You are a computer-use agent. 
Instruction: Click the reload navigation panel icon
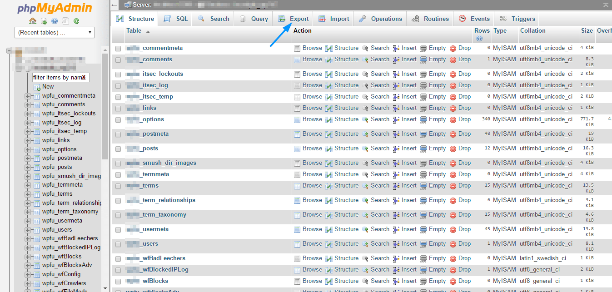[76, 21]
